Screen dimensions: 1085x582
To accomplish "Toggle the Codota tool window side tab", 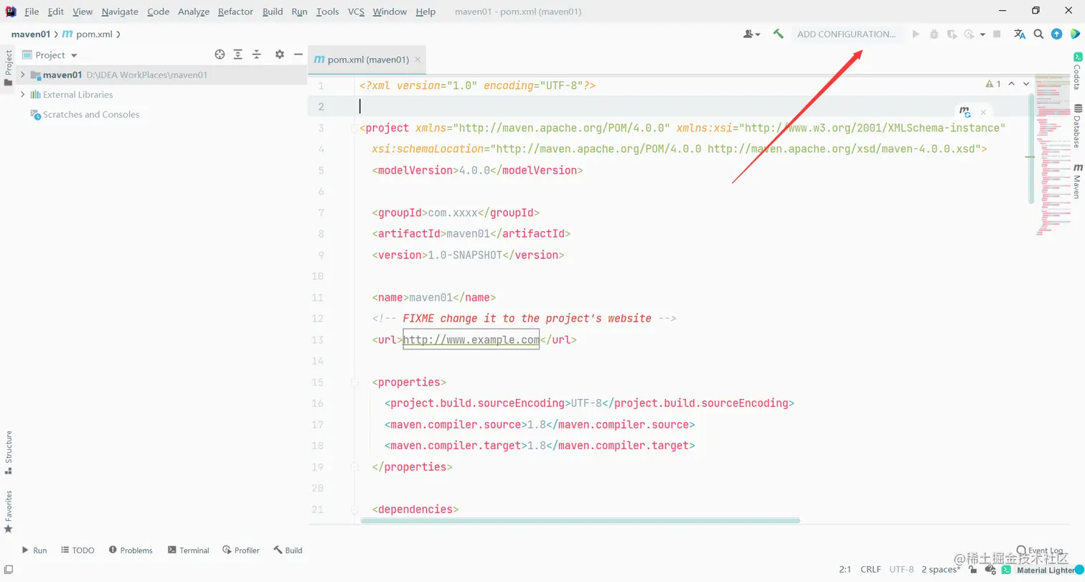I will 1076,71.
